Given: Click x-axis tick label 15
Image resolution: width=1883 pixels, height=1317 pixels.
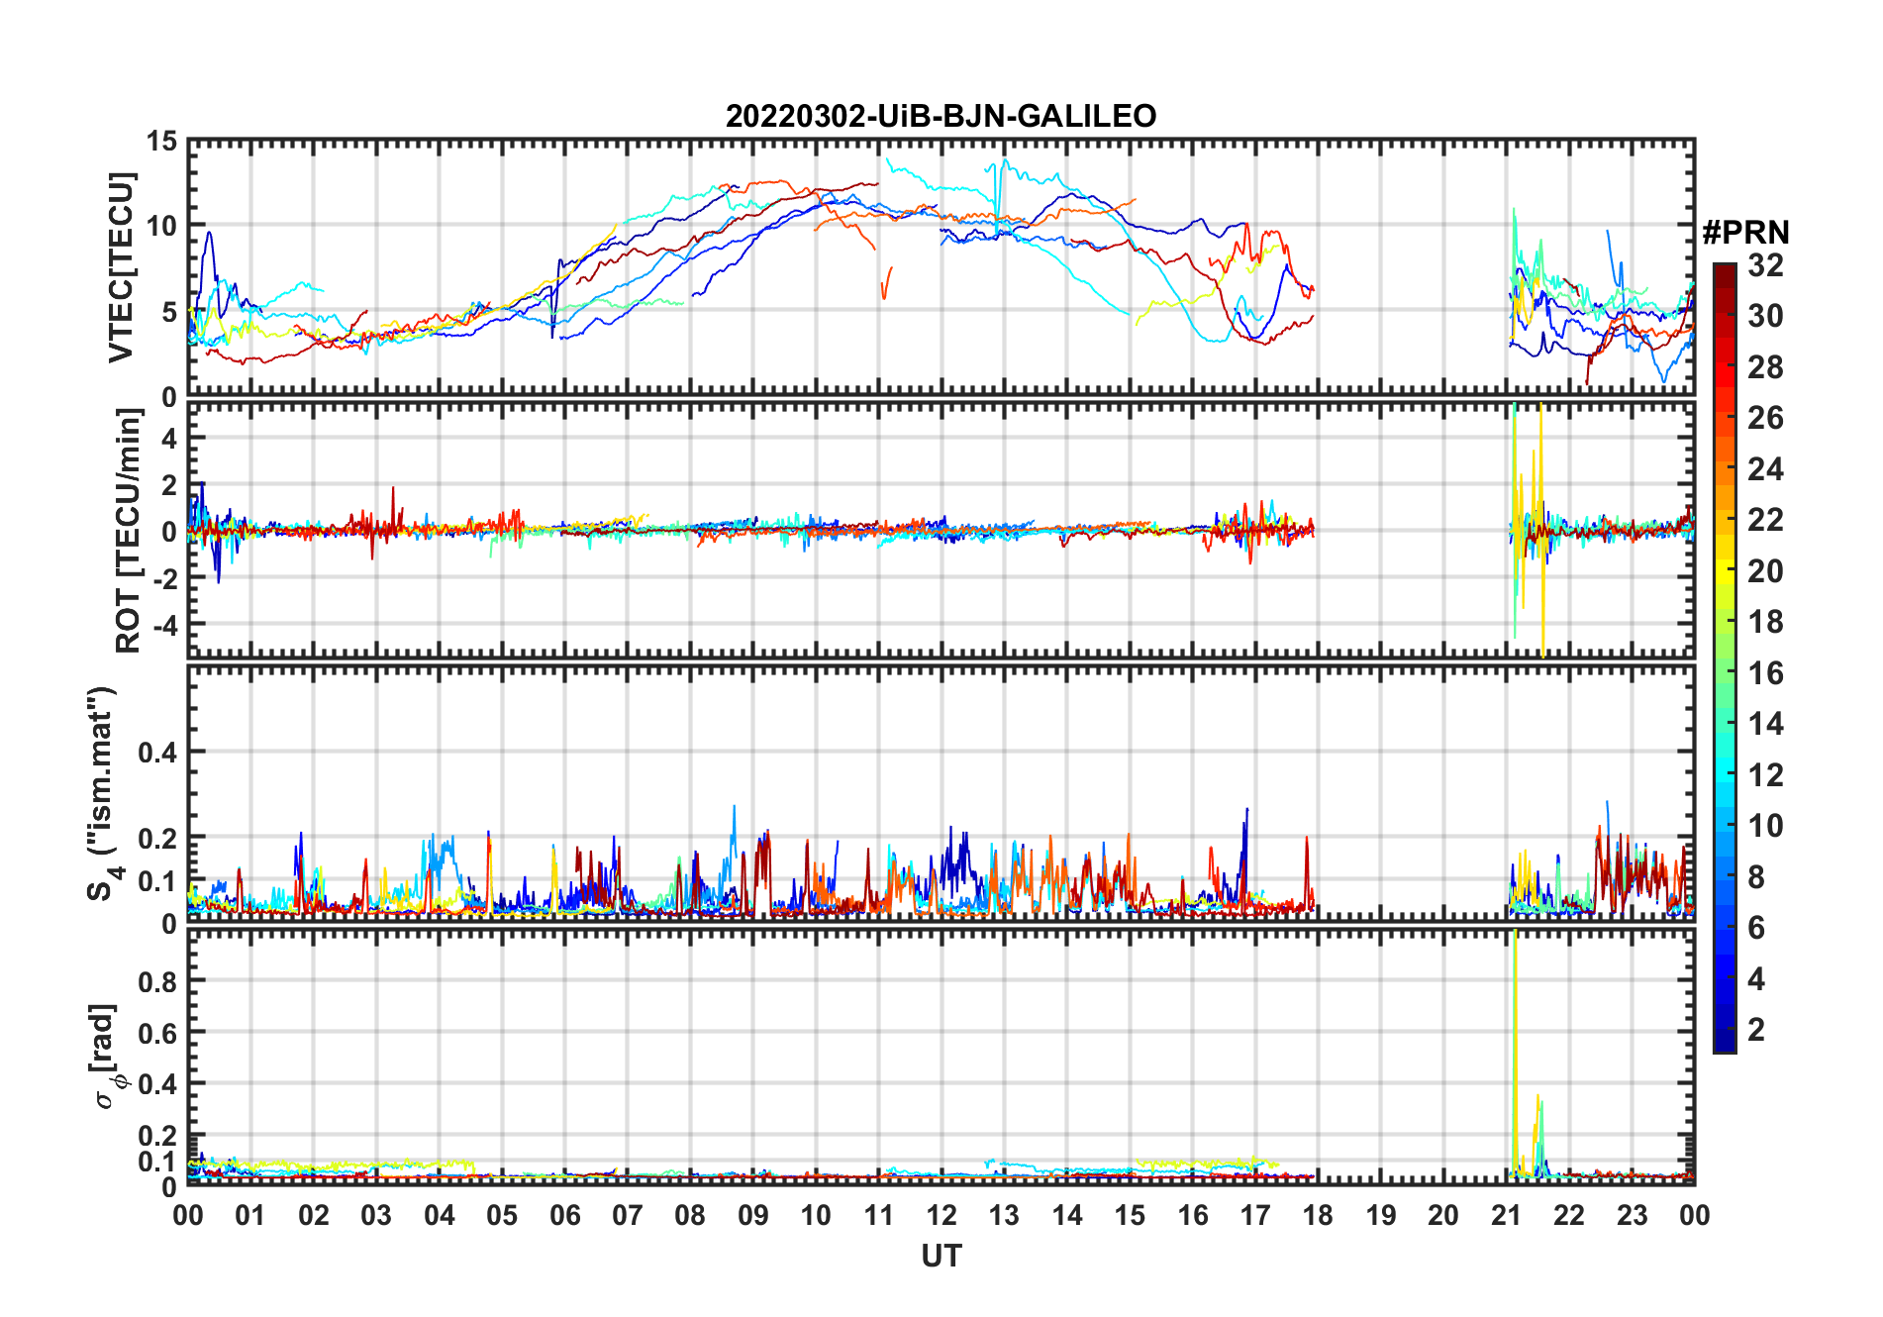Looking at the screenshot, I should [1130, 1215].
